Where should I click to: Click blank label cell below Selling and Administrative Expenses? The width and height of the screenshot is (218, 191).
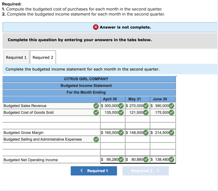click(x=51, y=146)
